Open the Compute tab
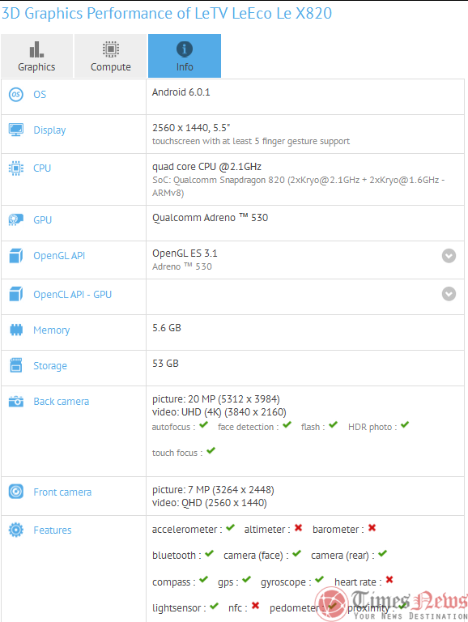Screen dimensions: 468x622 click(x=111, y=56)
